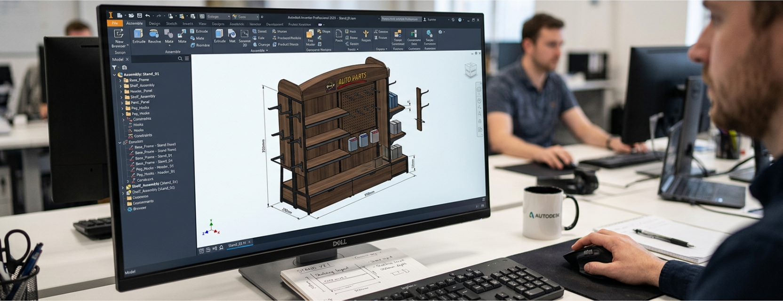
Task: Click the filter funnel icon in Model browser
Action: pos(114,67)
